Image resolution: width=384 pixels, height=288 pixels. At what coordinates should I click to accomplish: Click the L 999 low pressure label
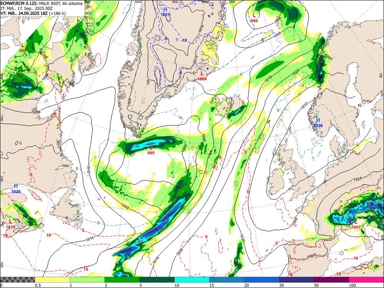pos(254,18)
